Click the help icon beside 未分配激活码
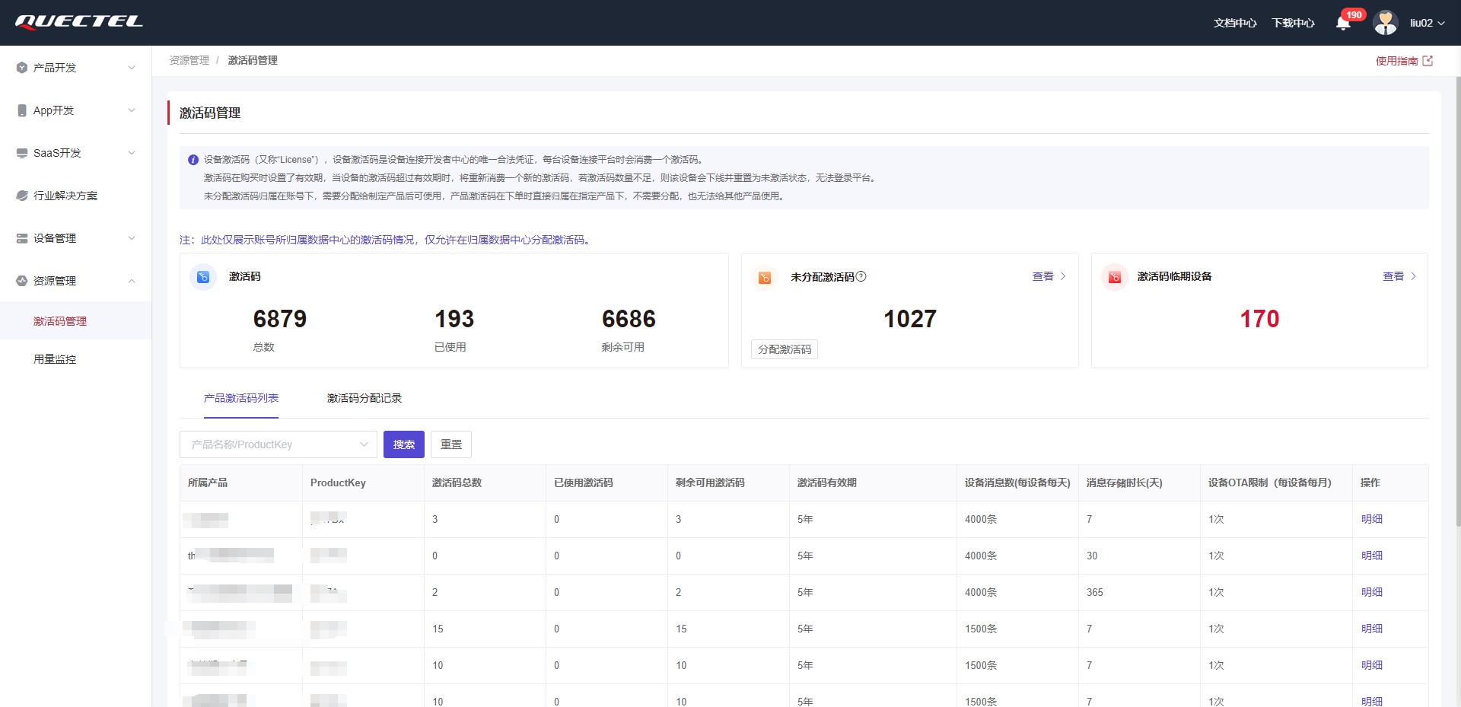 861,276
